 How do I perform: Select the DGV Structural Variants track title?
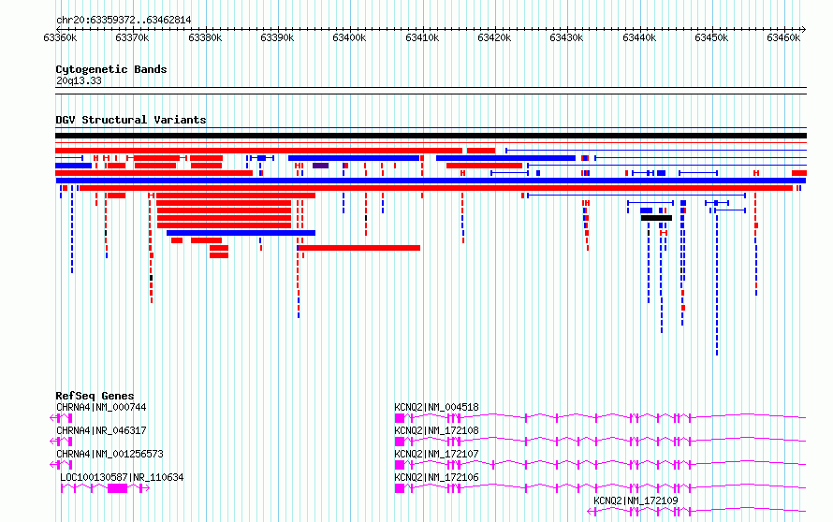[x=131, y=120]
